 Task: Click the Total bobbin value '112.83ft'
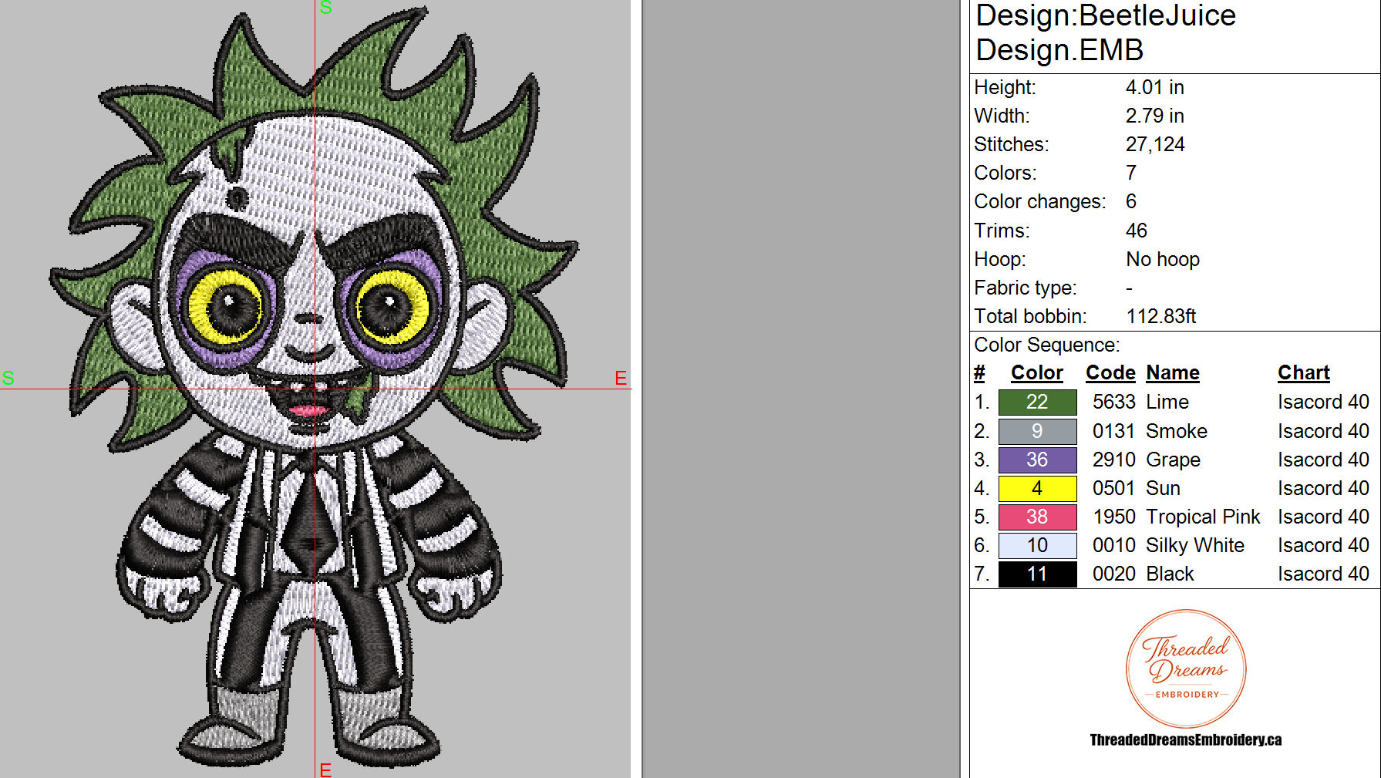(1161, 316)
